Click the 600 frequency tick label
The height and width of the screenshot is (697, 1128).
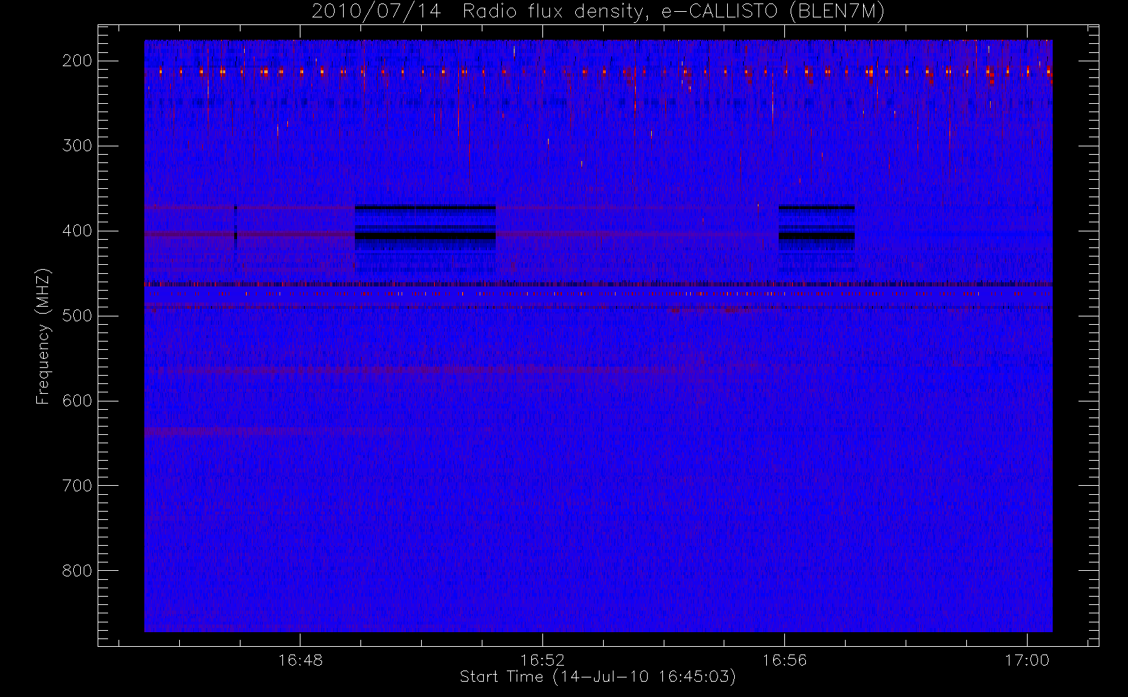click(77, 401)
